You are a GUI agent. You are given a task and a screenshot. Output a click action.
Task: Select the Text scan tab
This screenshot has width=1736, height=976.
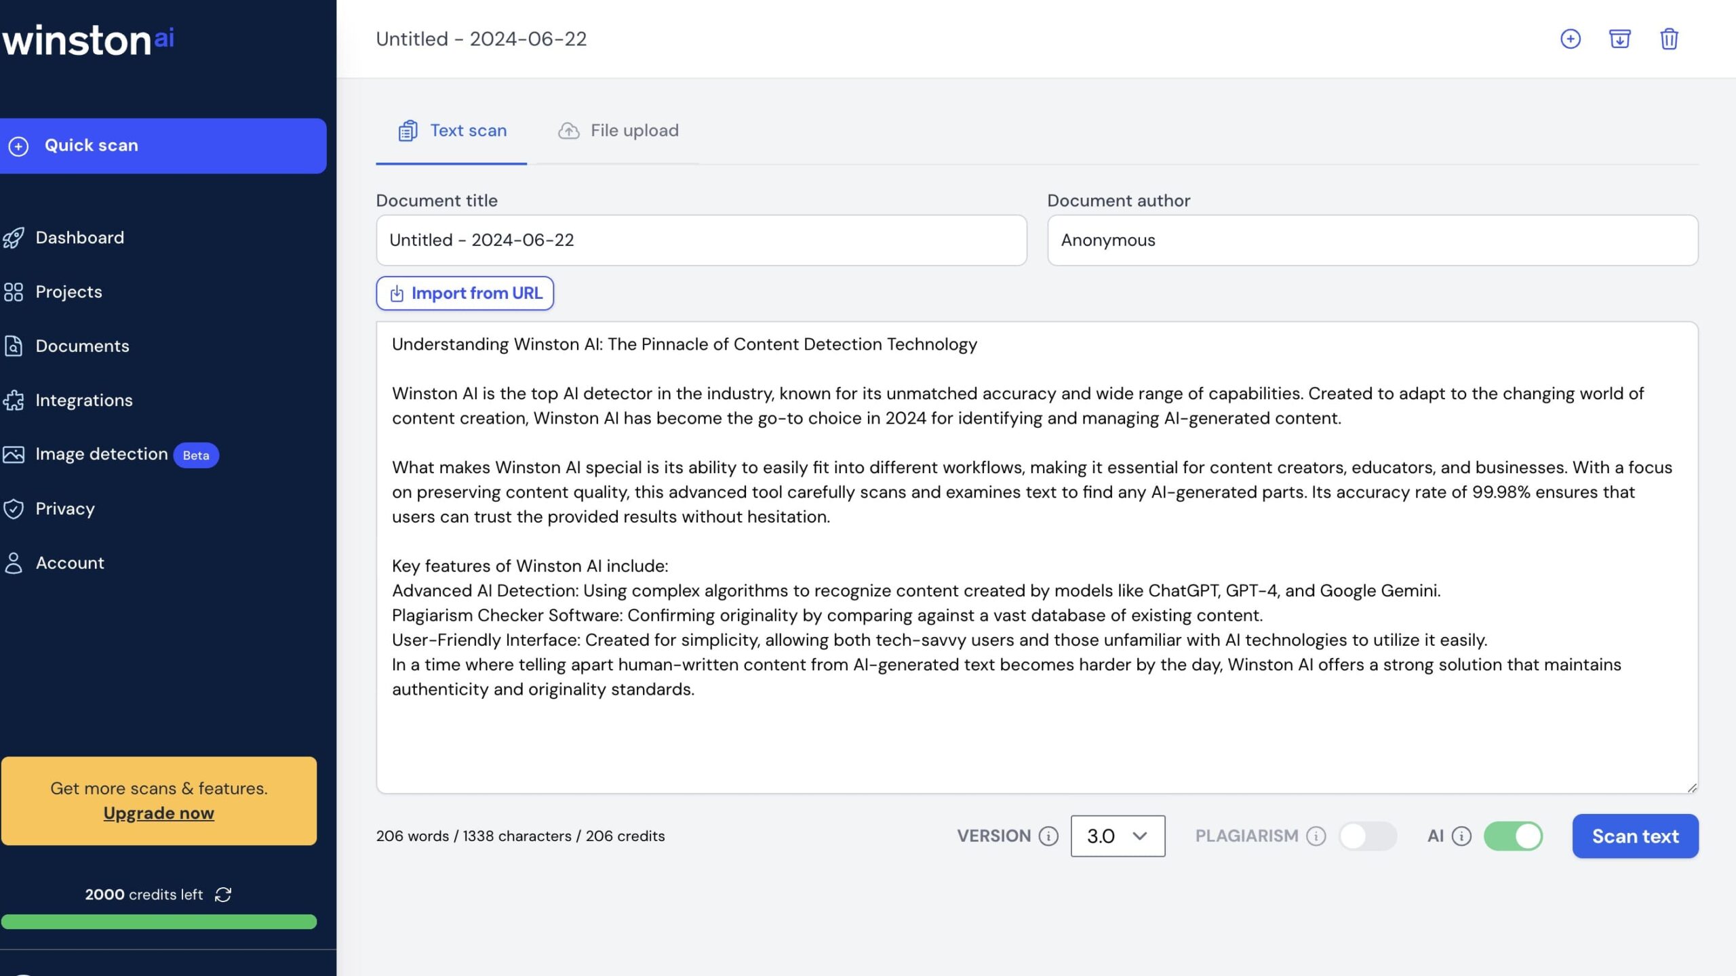pyautogui.click(x=452, y=131)
